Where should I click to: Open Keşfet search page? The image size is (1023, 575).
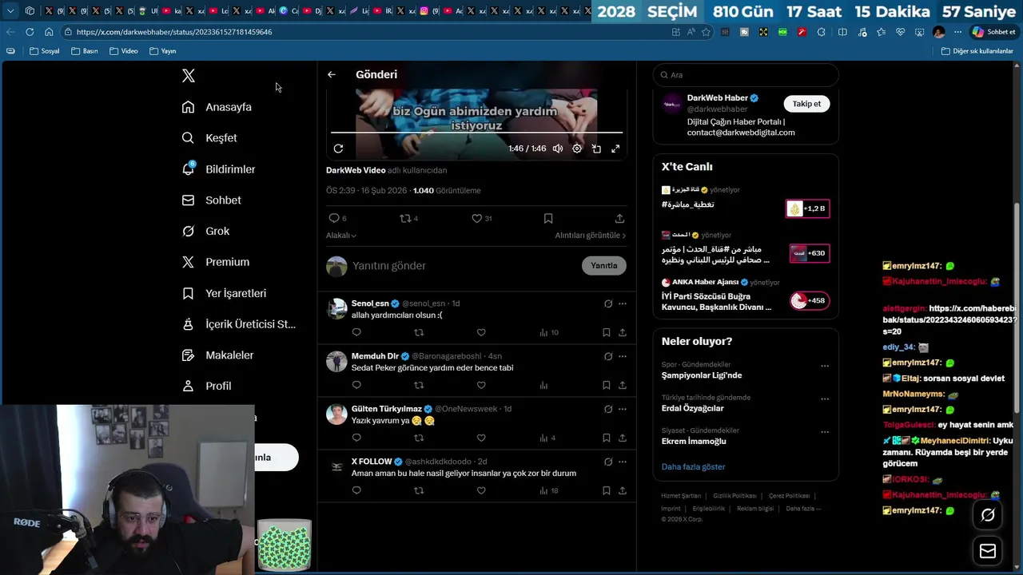click(209, 138)
